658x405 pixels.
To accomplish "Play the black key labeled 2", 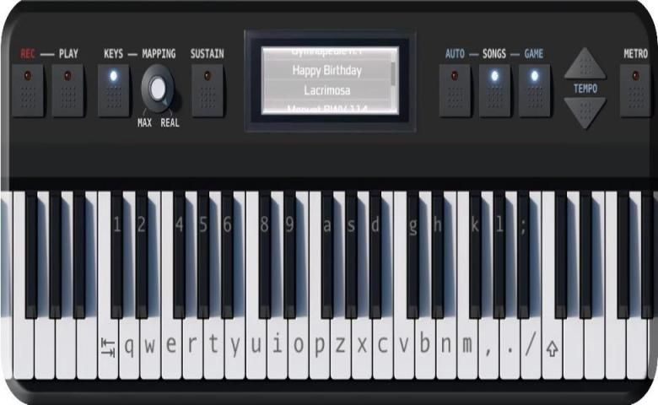I will pos(141,253).
